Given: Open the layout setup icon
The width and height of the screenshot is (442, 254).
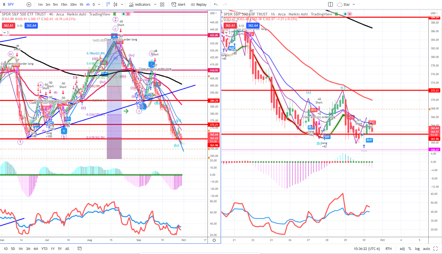Looking at the screenshot, I should point(330,5).
